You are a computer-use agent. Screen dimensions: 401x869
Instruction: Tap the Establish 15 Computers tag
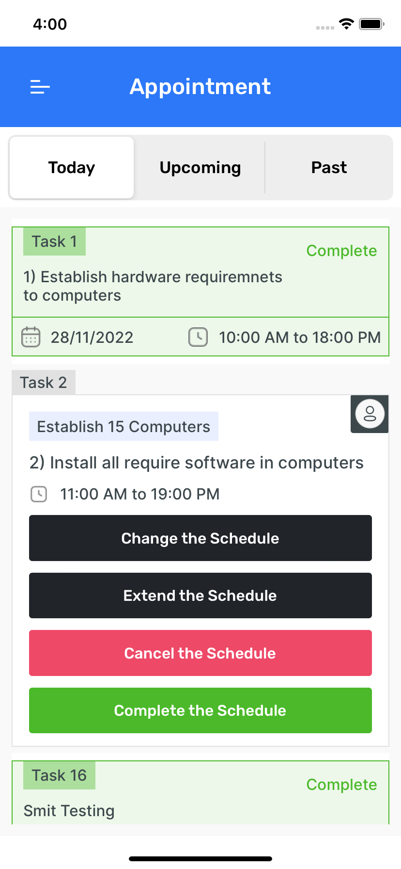click(x=123, y=427)
